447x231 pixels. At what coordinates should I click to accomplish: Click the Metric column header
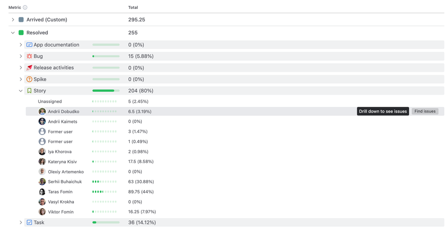pyautogui.click(x=15, y=8)
